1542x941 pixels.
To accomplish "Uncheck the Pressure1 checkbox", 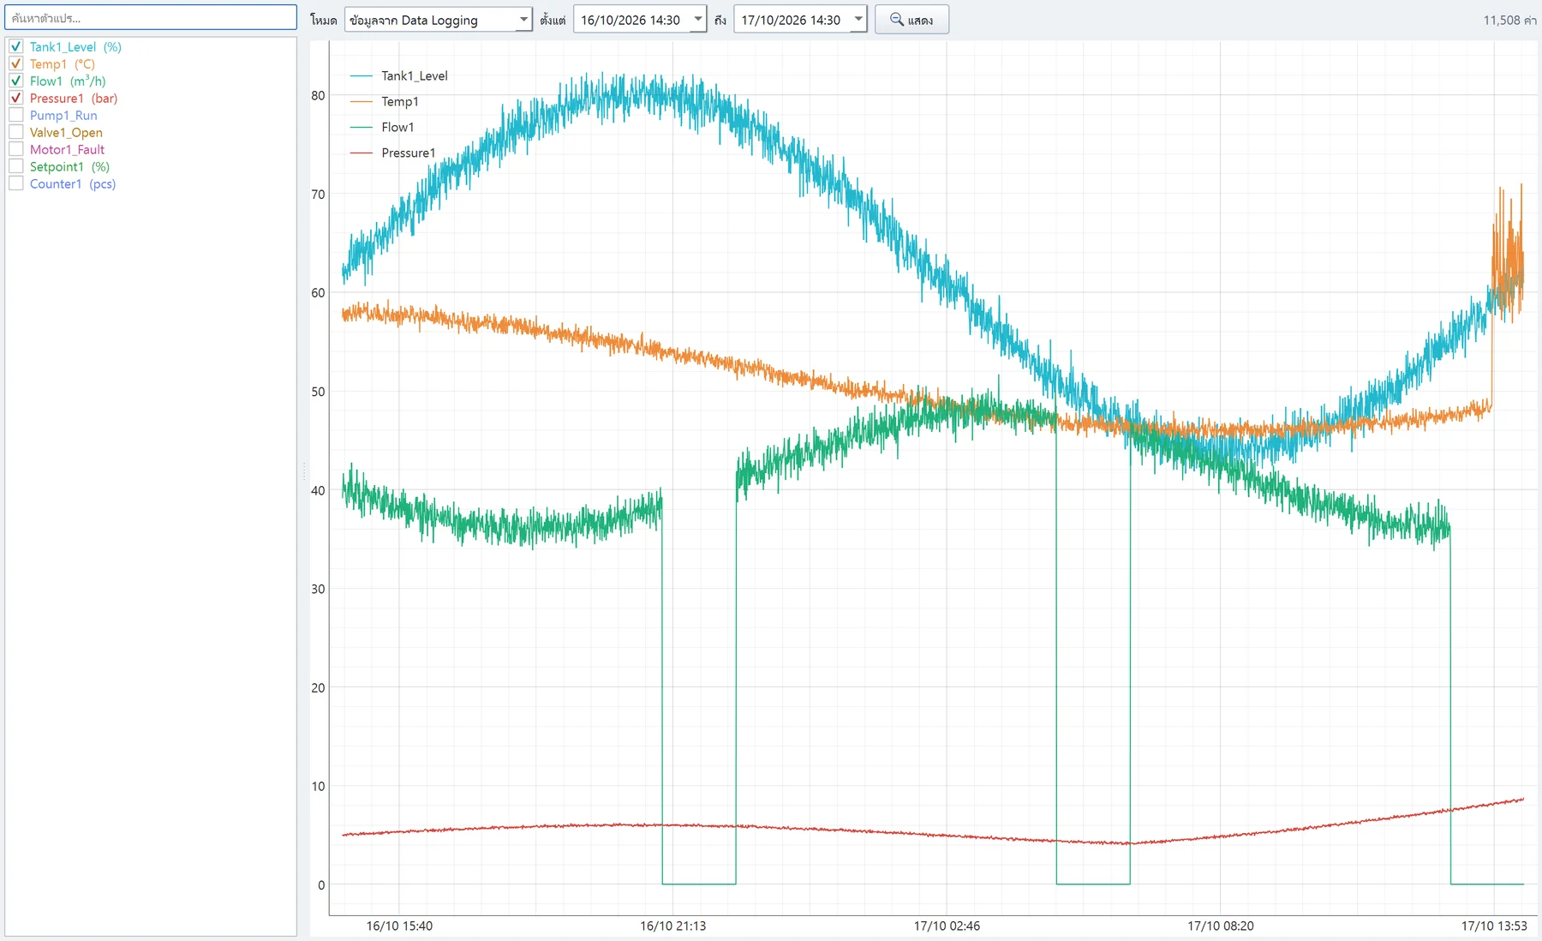I will (16, 98).
